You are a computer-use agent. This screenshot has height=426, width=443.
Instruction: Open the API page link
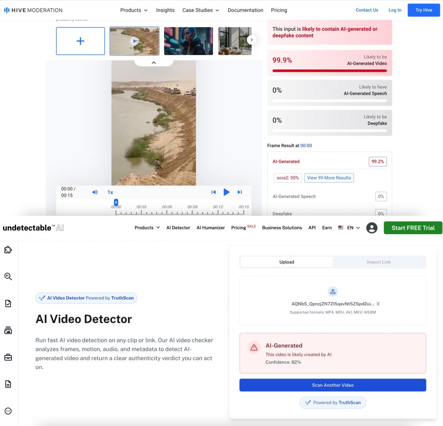[312, 228]
